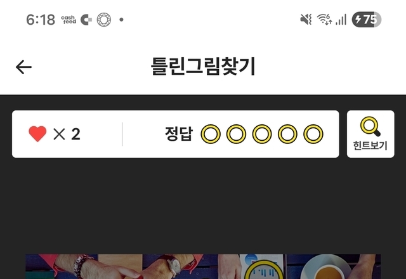This screenshot has height=279, width=406.
Task: Open the 힌트보기 hint magnifier button
Action: pos(370,134)
